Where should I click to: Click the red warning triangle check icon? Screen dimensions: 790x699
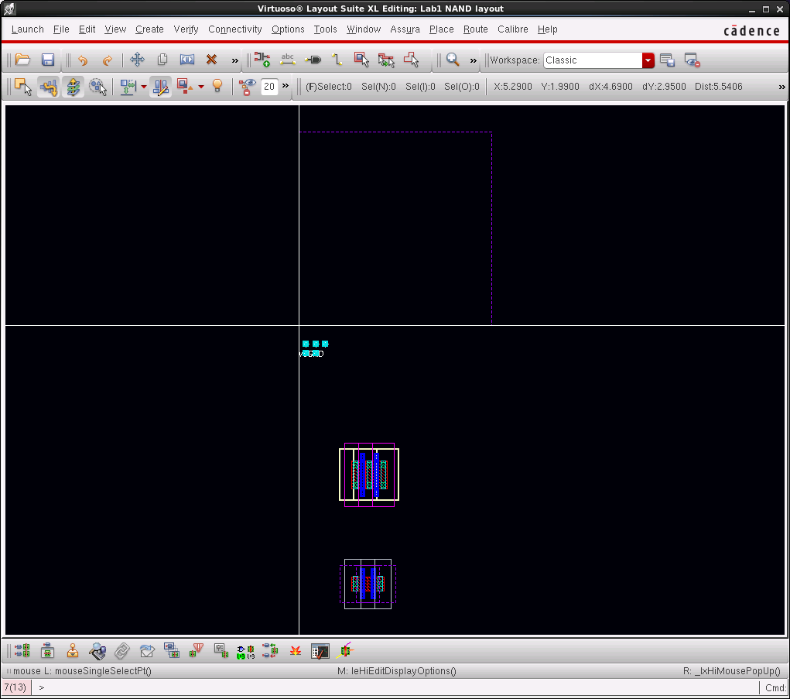196,650
